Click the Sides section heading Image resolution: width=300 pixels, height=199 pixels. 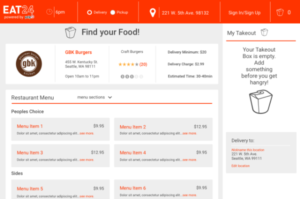tap(17, 173)
